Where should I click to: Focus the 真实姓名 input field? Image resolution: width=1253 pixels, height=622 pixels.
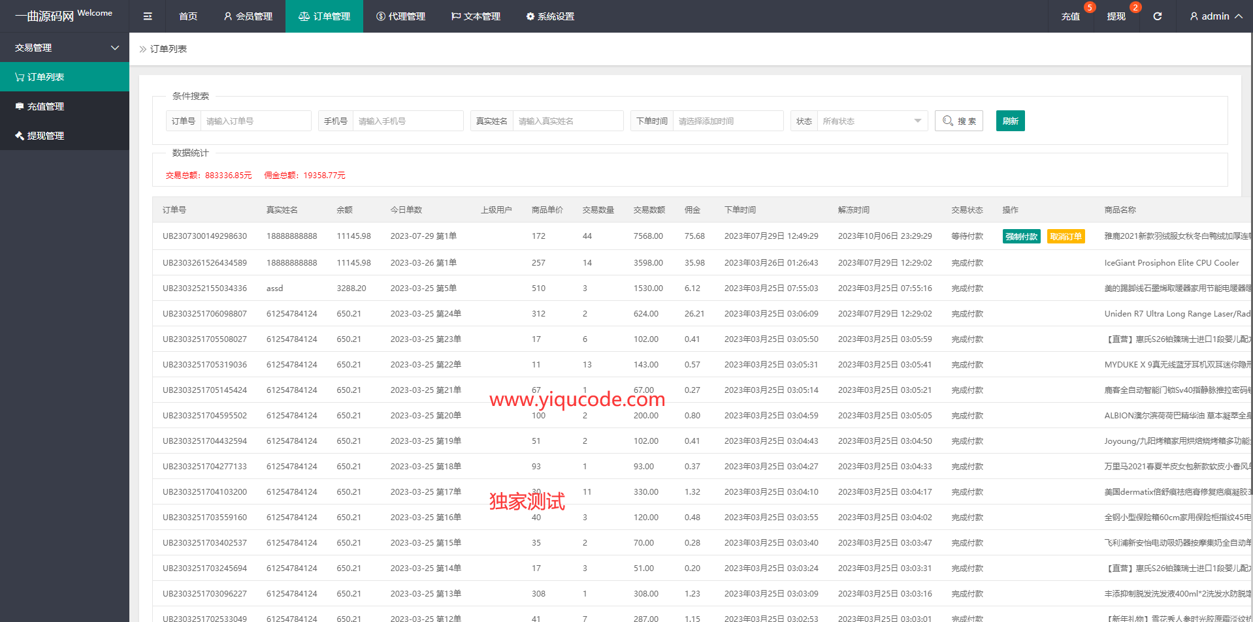(x=568, y=121)
